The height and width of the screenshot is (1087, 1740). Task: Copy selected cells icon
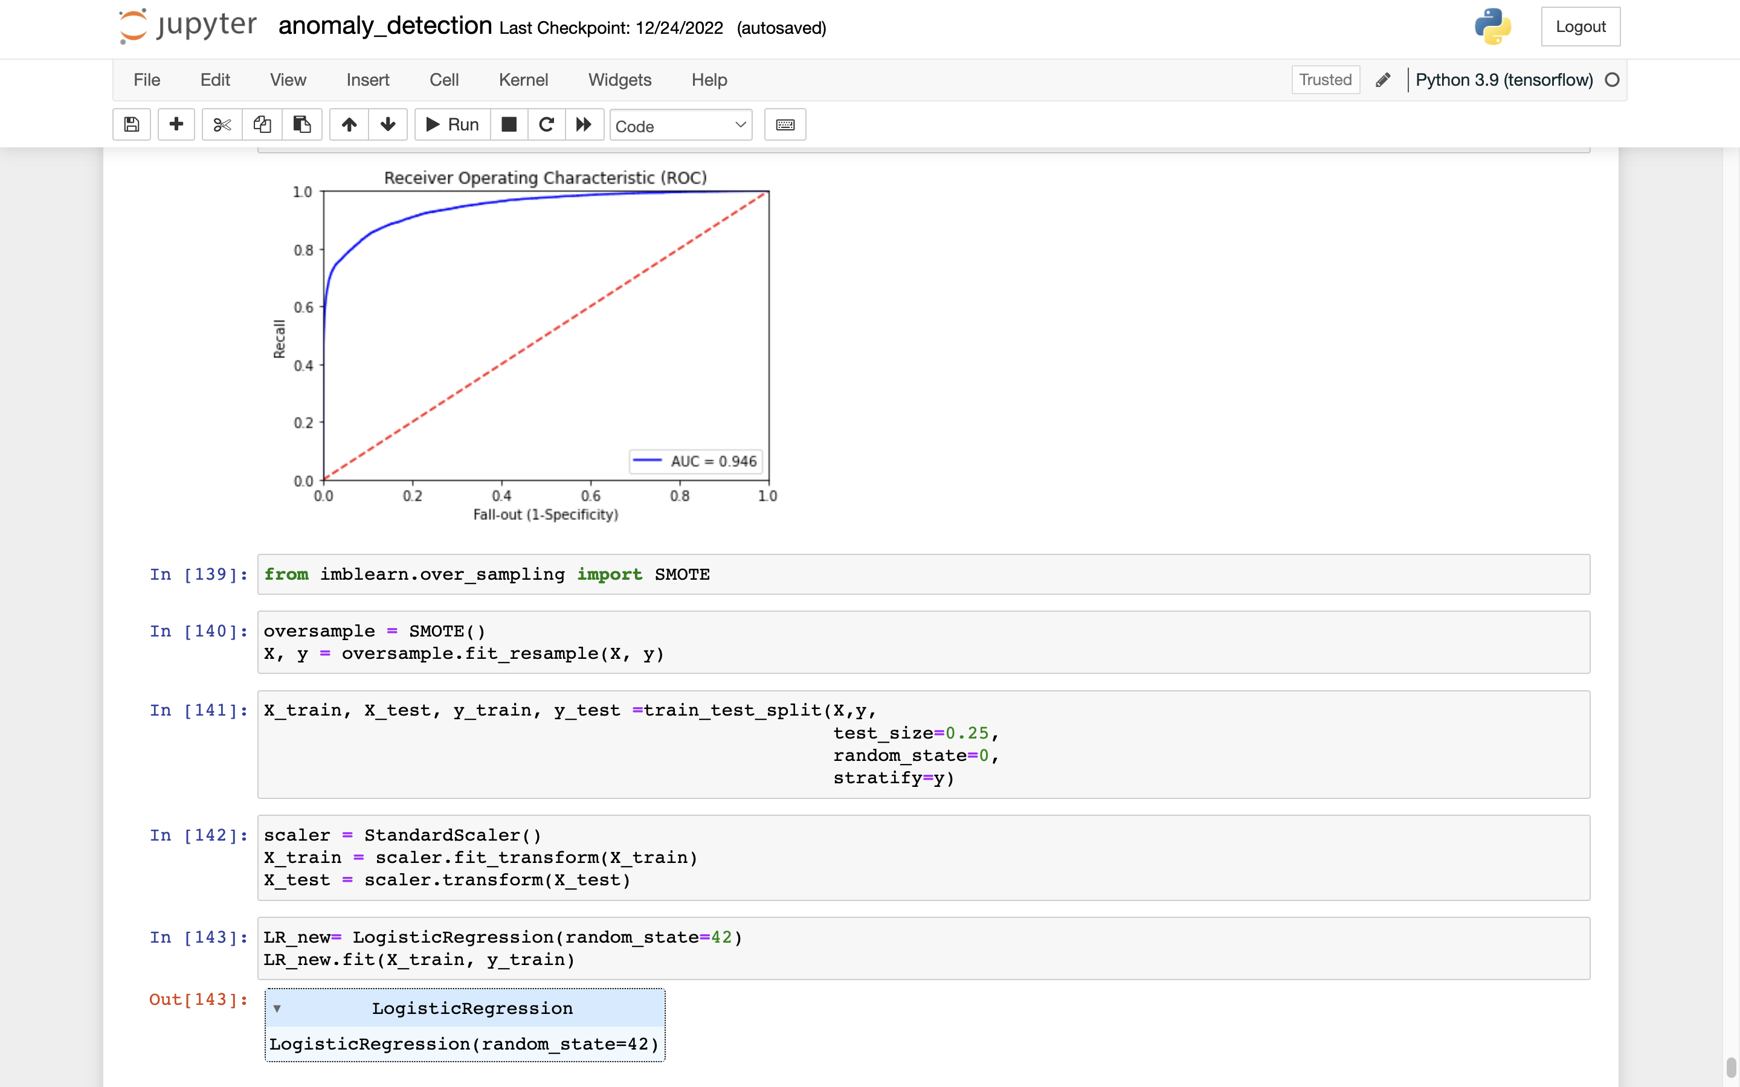click(x=262, y=124)
